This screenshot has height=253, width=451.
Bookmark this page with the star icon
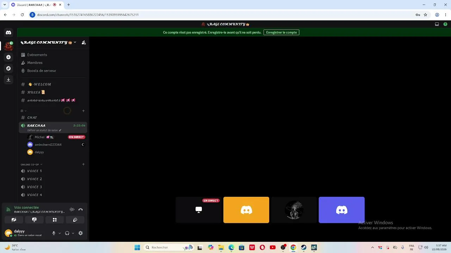click(425, 15)
